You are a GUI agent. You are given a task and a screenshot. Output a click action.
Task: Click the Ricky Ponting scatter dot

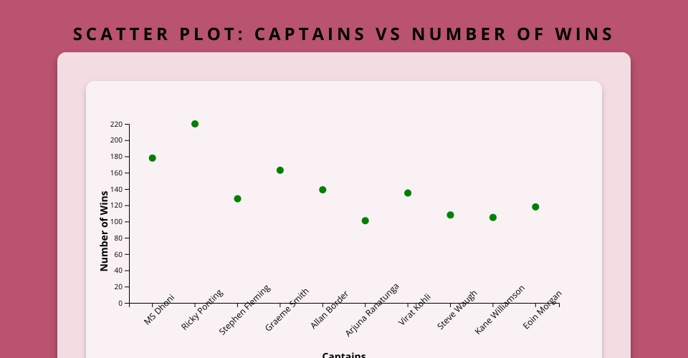195,124
